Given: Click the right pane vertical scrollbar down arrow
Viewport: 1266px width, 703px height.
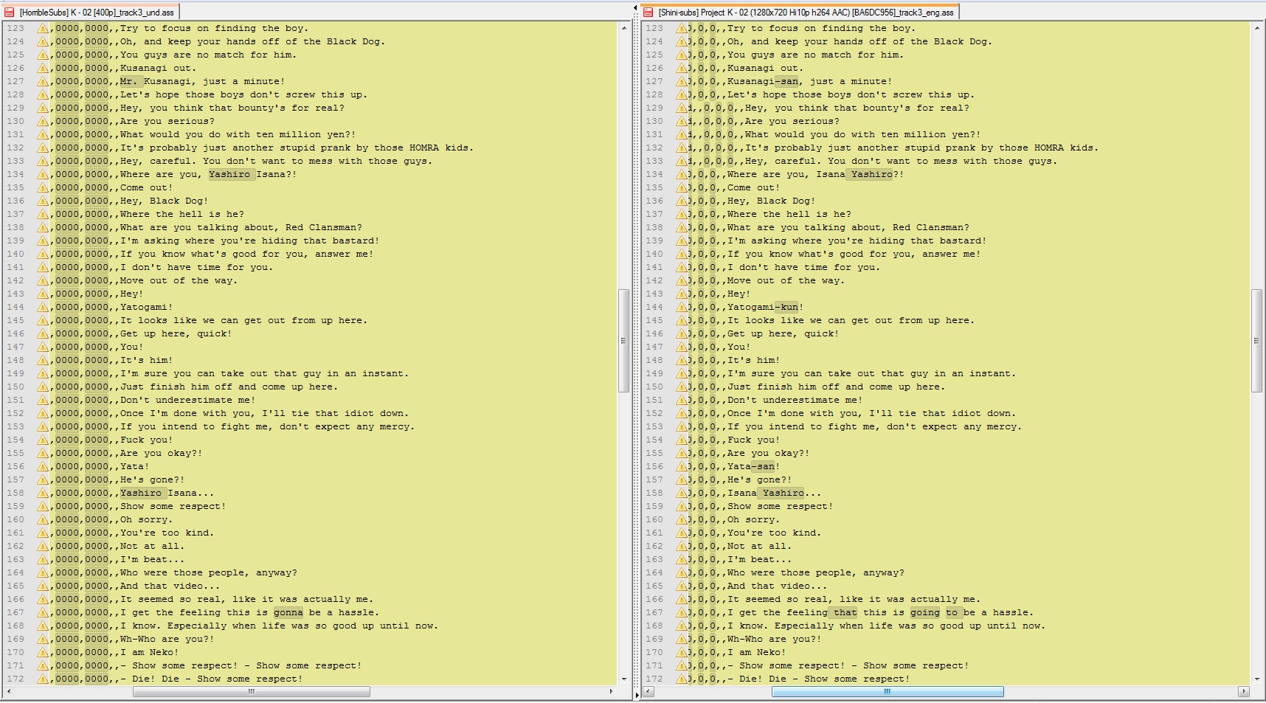Looking at the screenshot, I should [1256, 679].
